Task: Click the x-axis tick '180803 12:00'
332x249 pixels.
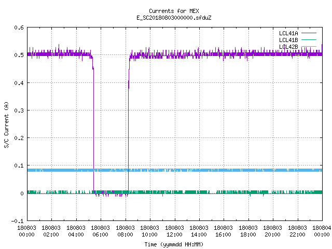Action: 174,231
